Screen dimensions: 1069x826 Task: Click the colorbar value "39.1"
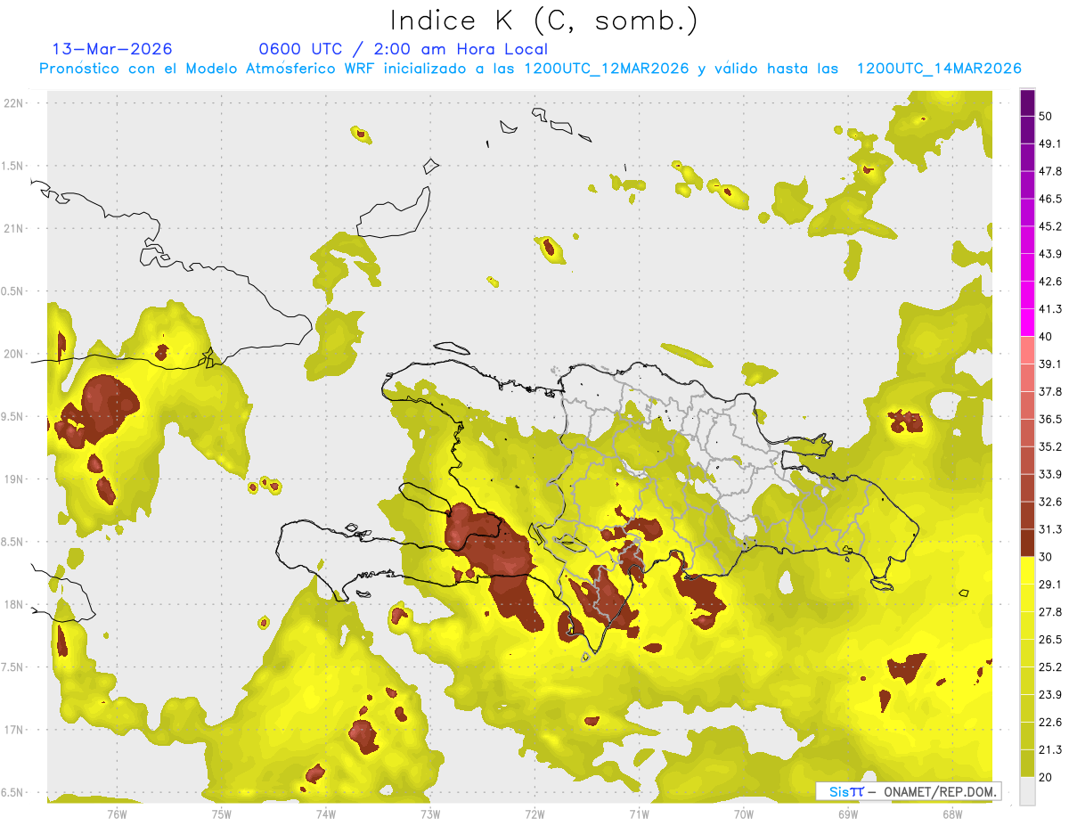coord(1050,364)
